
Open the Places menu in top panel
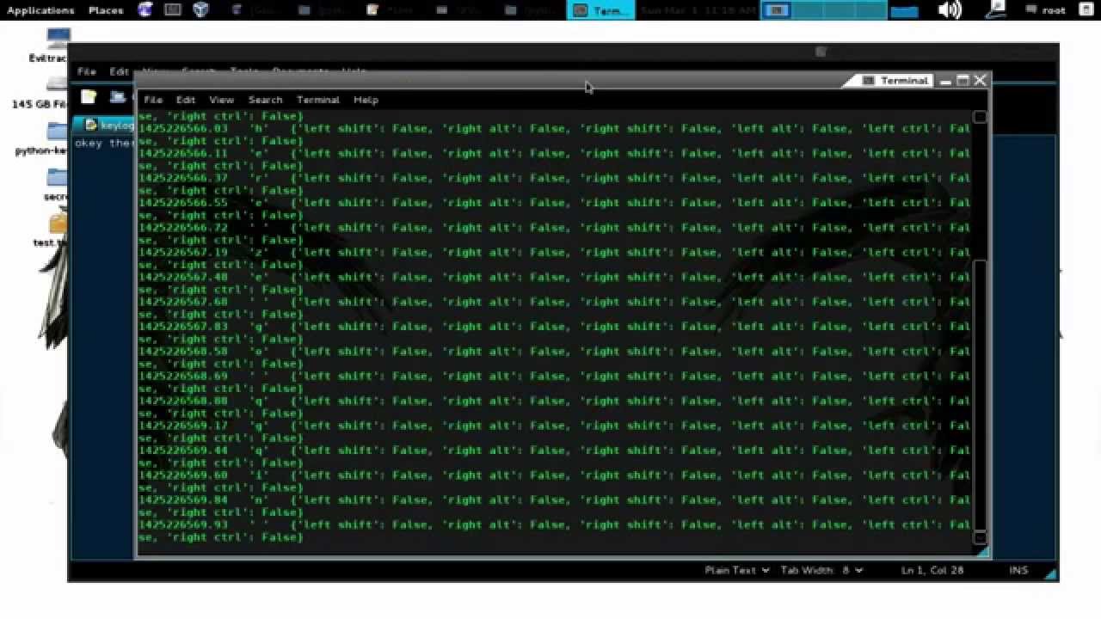pos(105,10)
